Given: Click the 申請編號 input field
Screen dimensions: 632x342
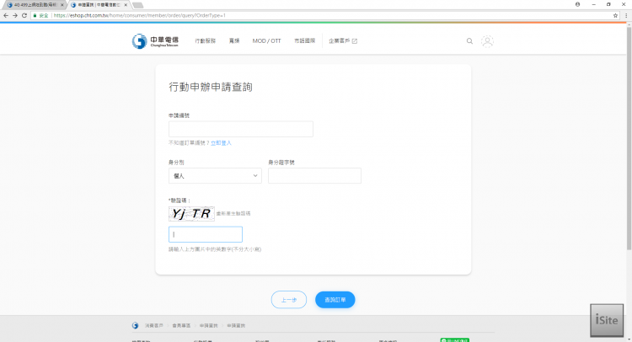Looking at the screenshot, I should pyautogui.click(x=241, y=129).
